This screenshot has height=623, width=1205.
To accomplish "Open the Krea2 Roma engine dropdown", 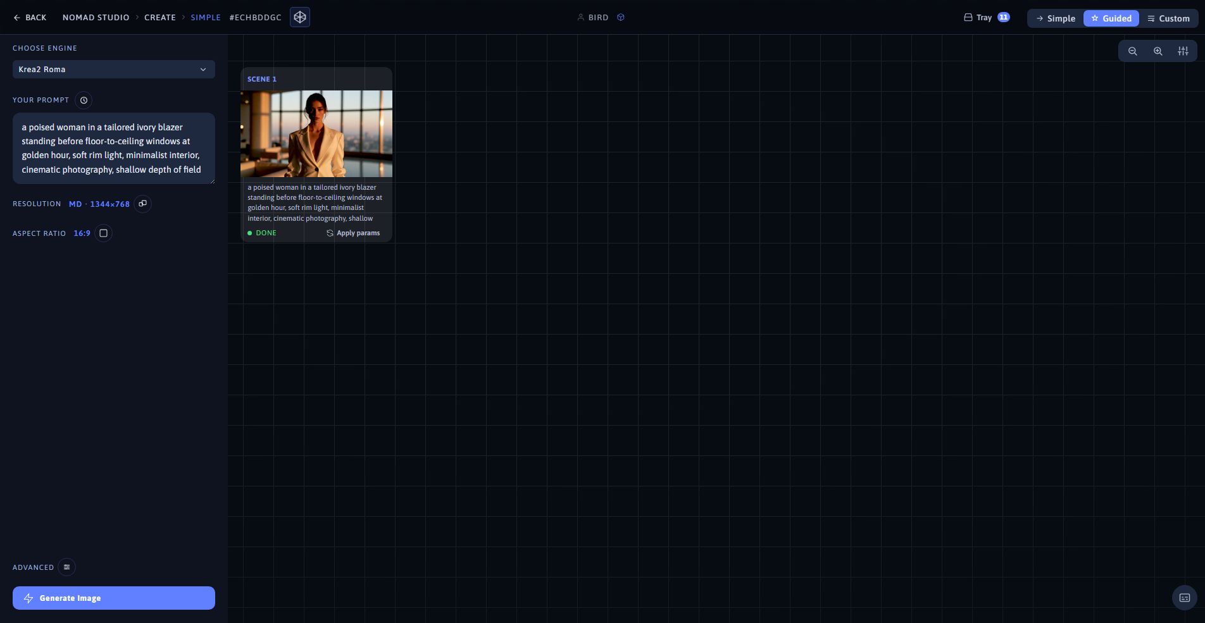I will [114, 70].
